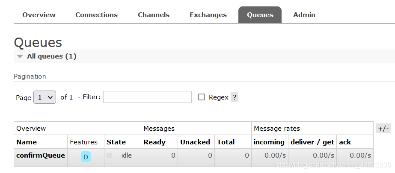
Task: Sort by Ready messages column
Action: [x=154, y=142]
